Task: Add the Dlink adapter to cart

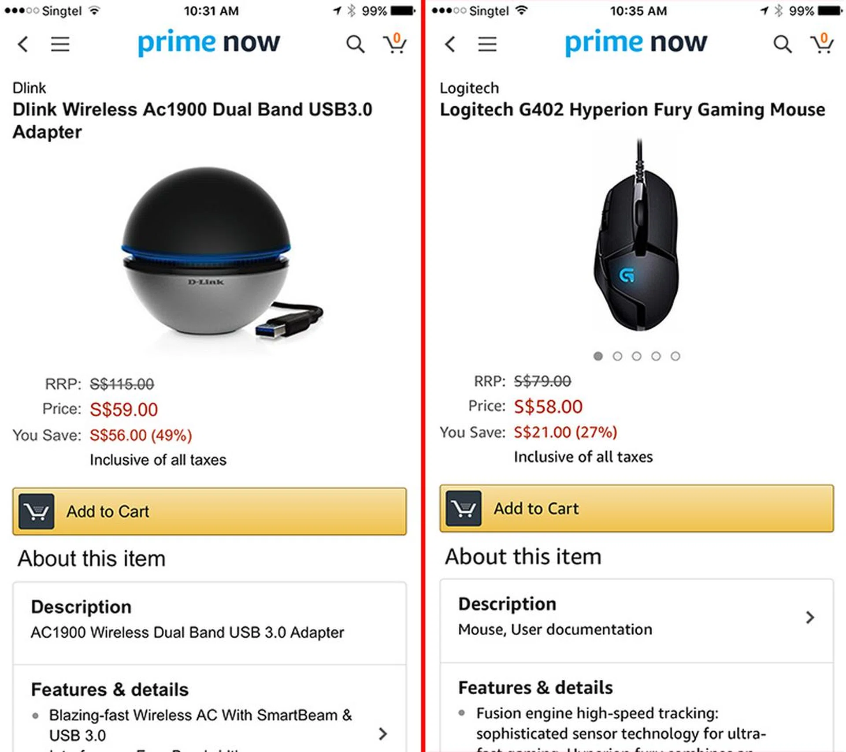Action: pyautogui.click(x=209, y=511)
